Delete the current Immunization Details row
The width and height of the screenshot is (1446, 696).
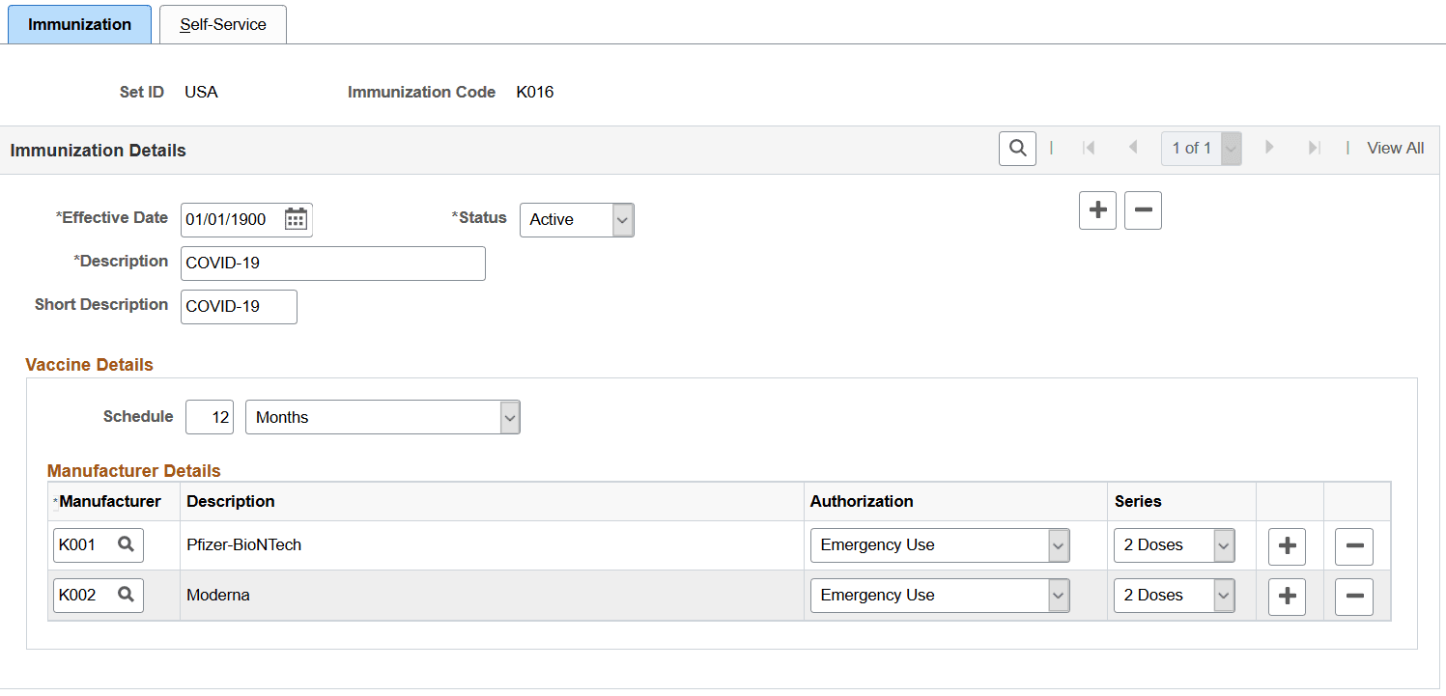click(x=1143, y=209)
